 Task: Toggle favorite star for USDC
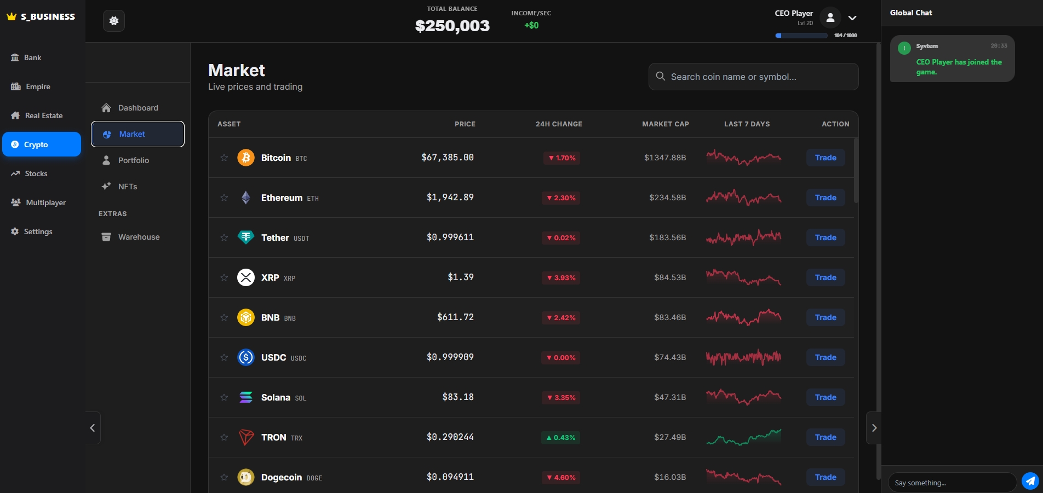pyautogui.click(x=224, y=357)
